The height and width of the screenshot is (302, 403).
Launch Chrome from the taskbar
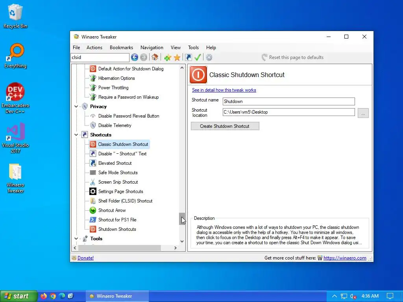pyautogui.click(x=53, y=296)
